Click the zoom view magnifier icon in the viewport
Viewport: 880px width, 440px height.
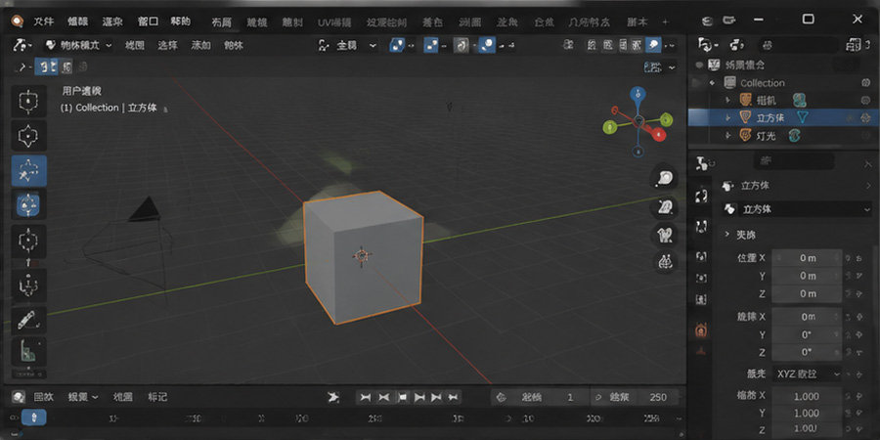coord(665,179)
